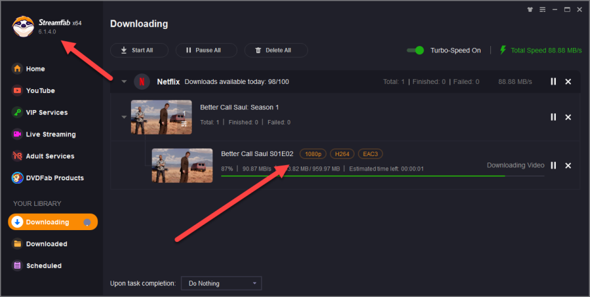Click the Scheduled list icon
Viewport: 590px width, 297px height.
(17, 266)
